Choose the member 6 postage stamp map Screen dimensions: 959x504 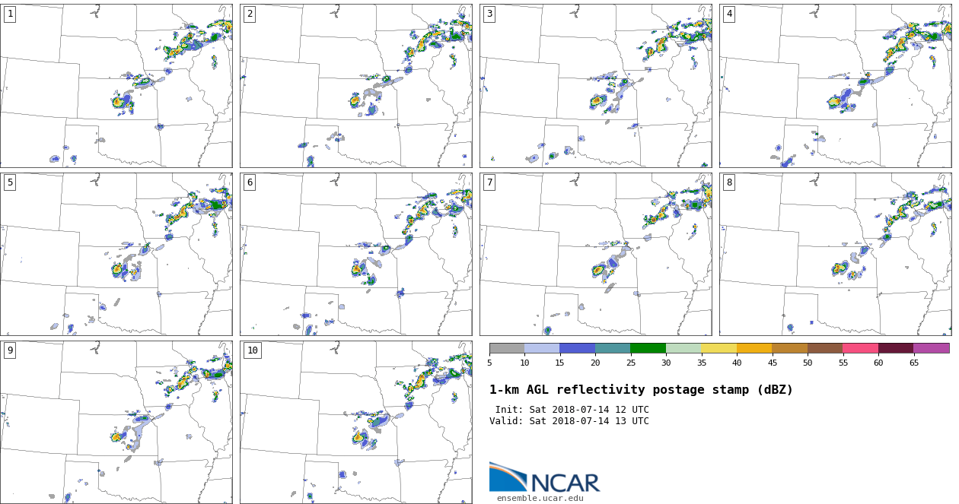(355, 254)
